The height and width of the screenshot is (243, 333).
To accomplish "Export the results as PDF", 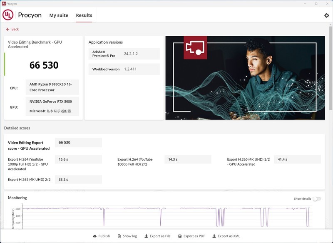I will (x=191, y=236).
